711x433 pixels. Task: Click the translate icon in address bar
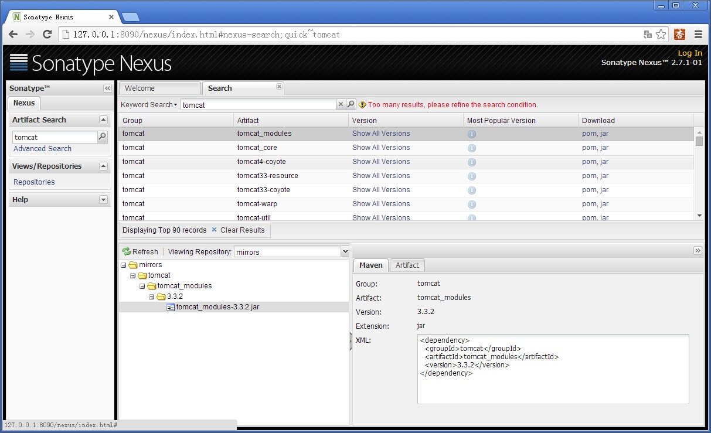click(x=648, y=35)
